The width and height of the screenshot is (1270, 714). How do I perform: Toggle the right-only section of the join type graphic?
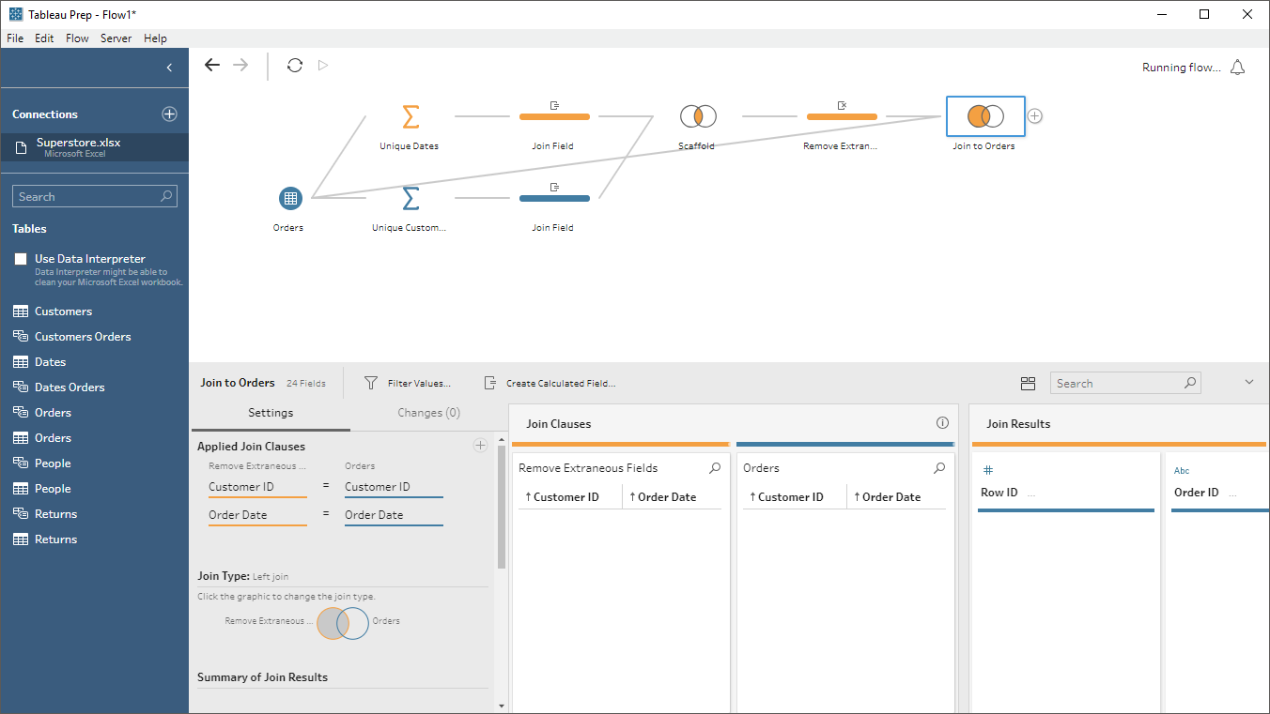pyautogui.click(x=360, y=624)
